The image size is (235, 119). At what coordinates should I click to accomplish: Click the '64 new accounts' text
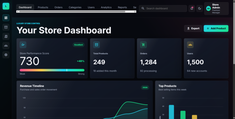(x=197, y=71)
